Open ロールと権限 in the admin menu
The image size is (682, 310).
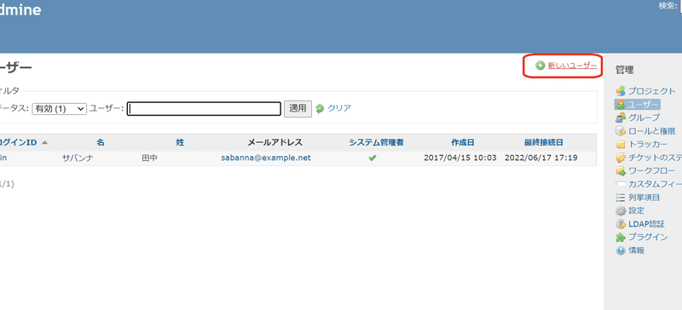click(652, 131)
